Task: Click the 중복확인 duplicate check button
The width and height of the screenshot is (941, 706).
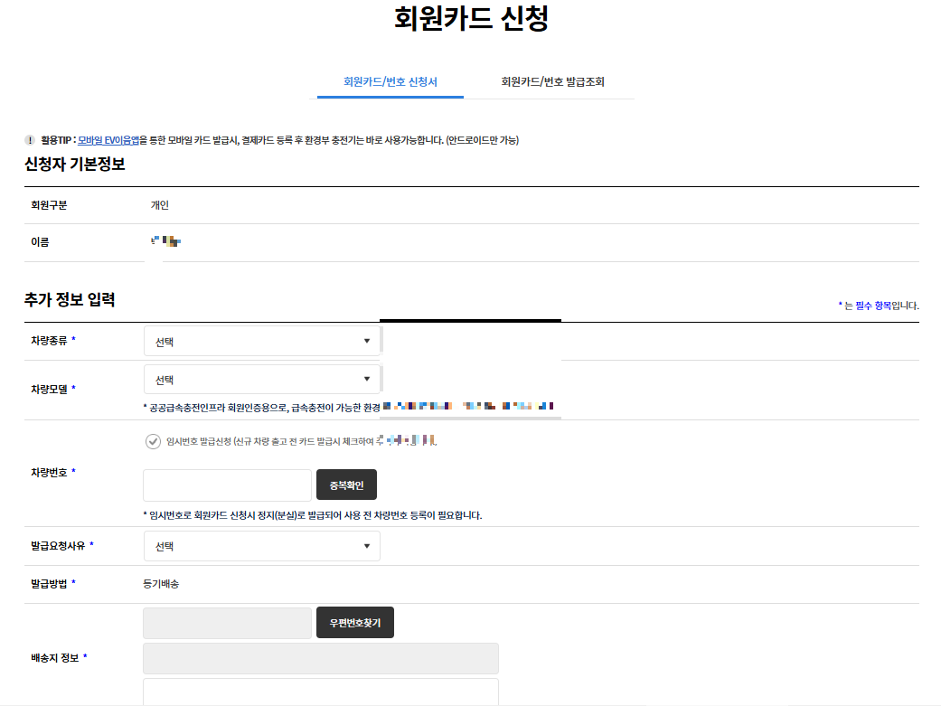Action: point(347,485)
